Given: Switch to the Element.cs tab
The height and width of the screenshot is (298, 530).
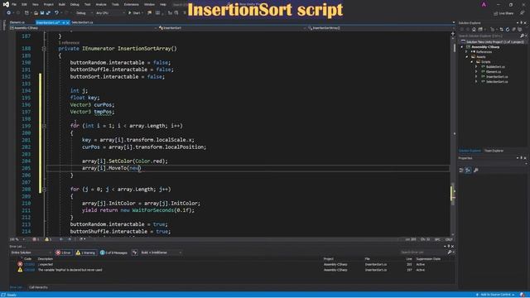Looking at the screenshot, I should click(17, 22).
